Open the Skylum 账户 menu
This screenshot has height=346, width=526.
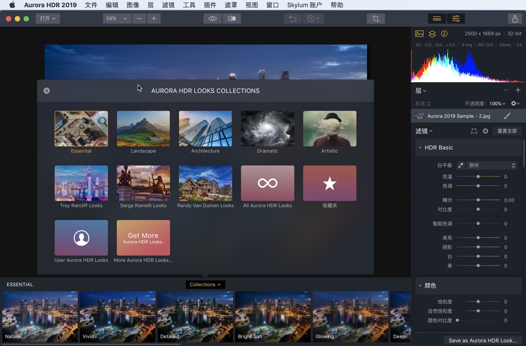pyautogui.click(x=304, y=5)
